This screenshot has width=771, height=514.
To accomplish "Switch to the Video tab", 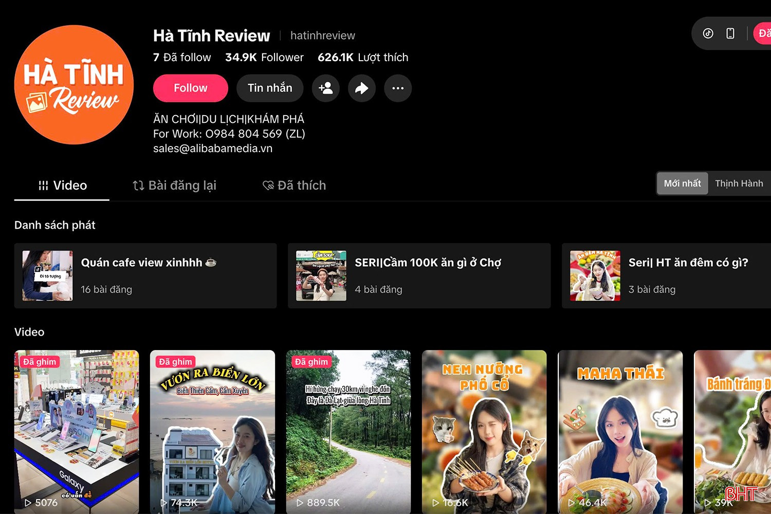I will (x=62, y=186).
